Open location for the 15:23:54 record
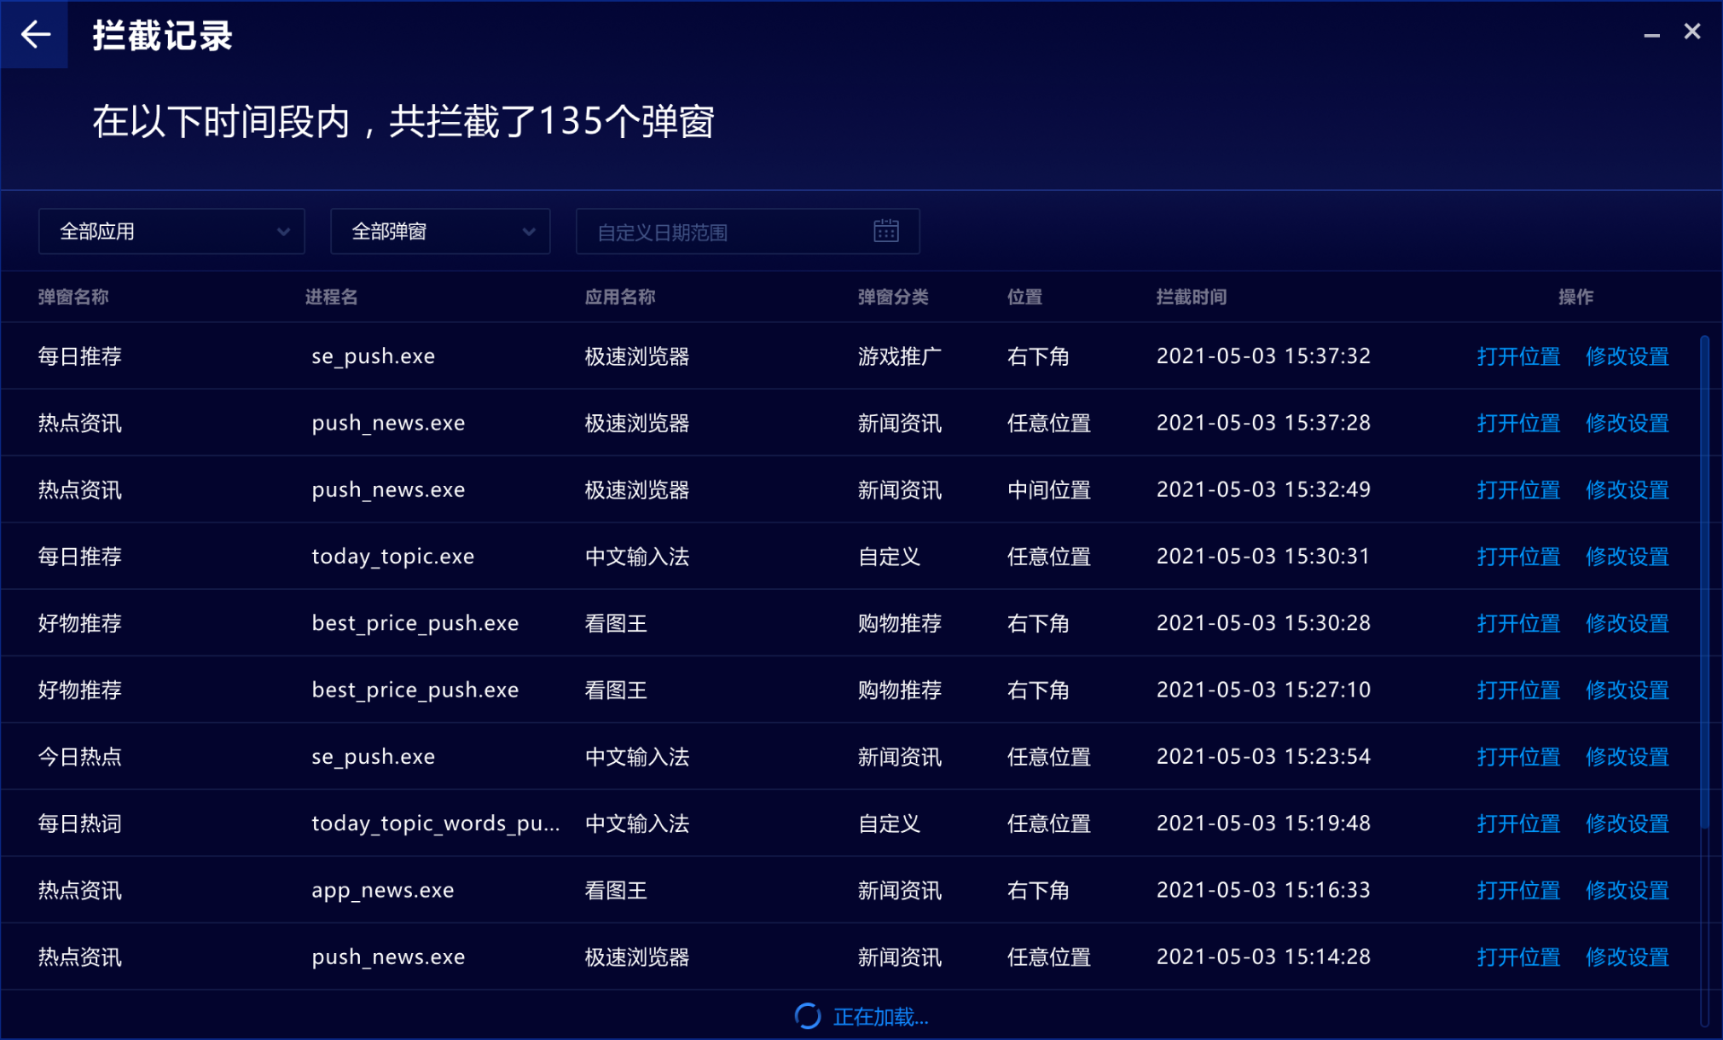Viewport: 1723px width, 1040px height. [1518, 757]
